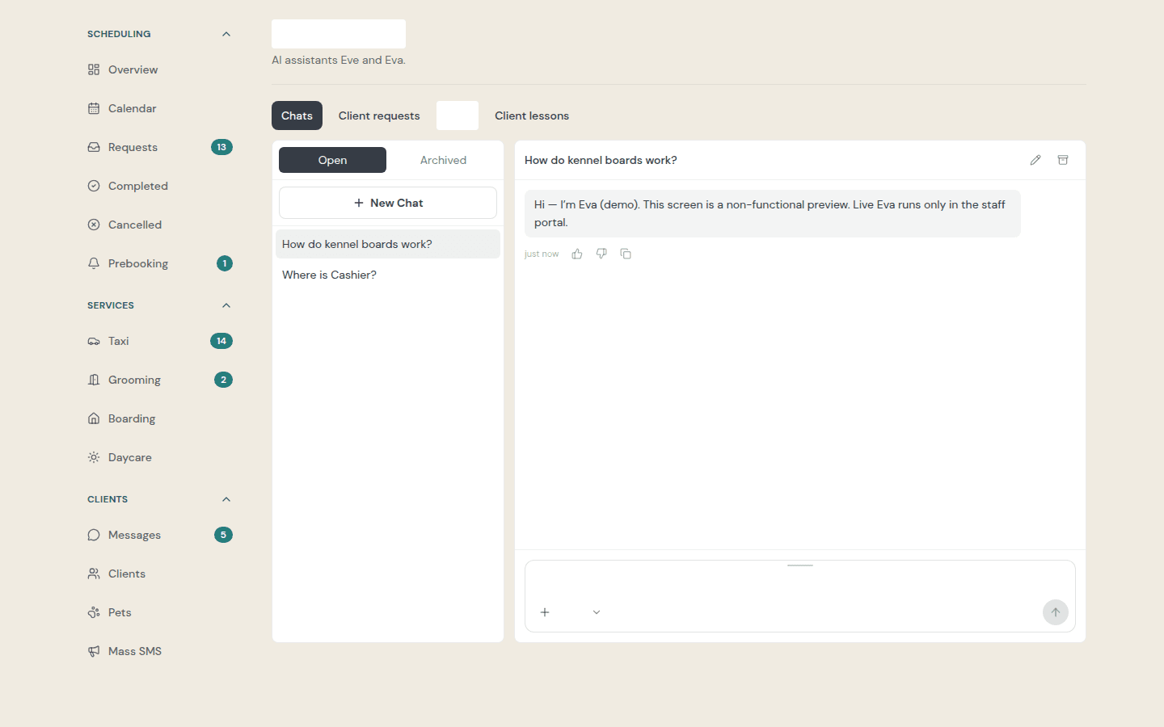Send the message with arrow button
The image size is (1164, 727).
point(1056,612)
